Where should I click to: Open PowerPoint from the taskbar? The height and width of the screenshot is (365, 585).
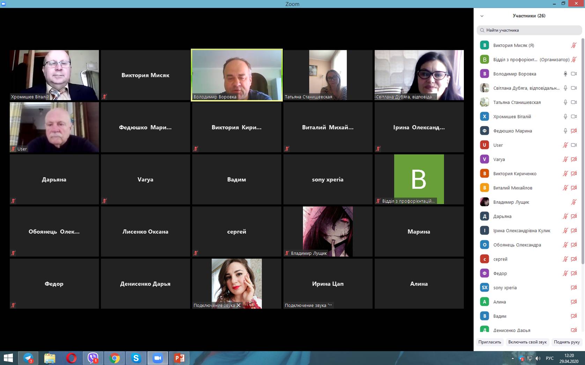coord(179,358)
